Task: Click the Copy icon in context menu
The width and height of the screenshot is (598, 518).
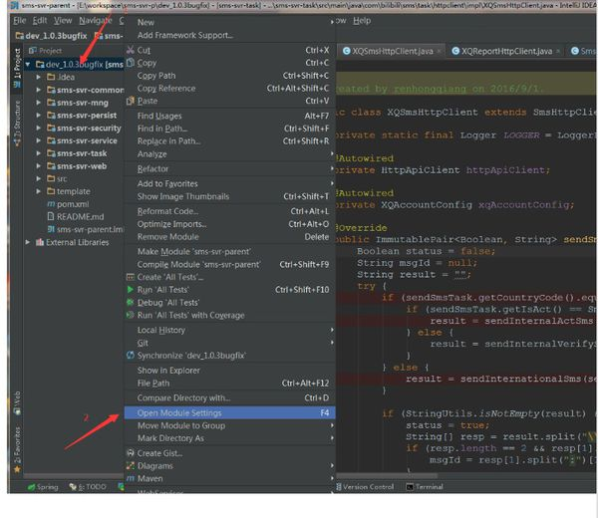Action: coord(131,63)
